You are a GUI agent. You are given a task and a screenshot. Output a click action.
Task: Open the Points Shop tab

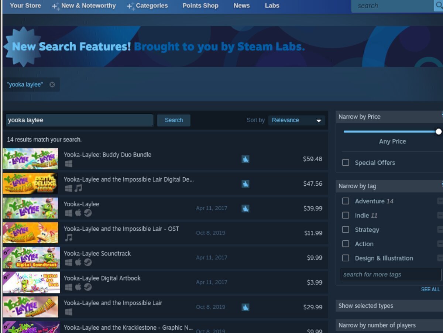pyautogui.click(x=200, y=6)
